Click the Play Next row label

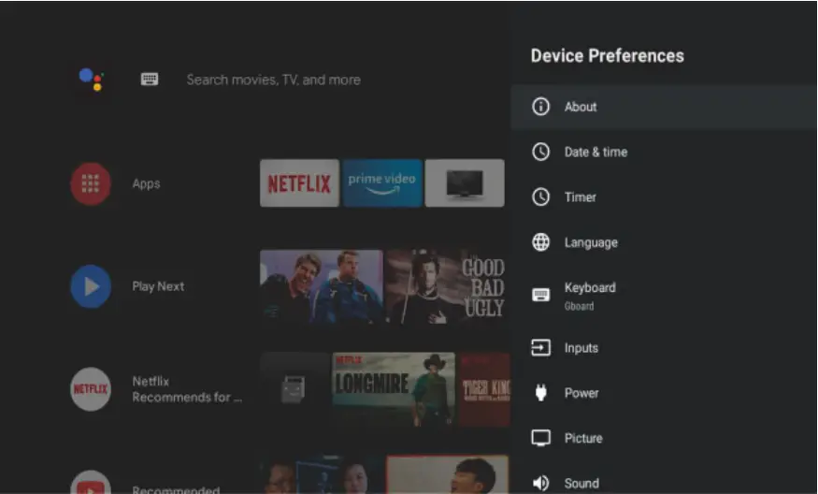point(158,286)
